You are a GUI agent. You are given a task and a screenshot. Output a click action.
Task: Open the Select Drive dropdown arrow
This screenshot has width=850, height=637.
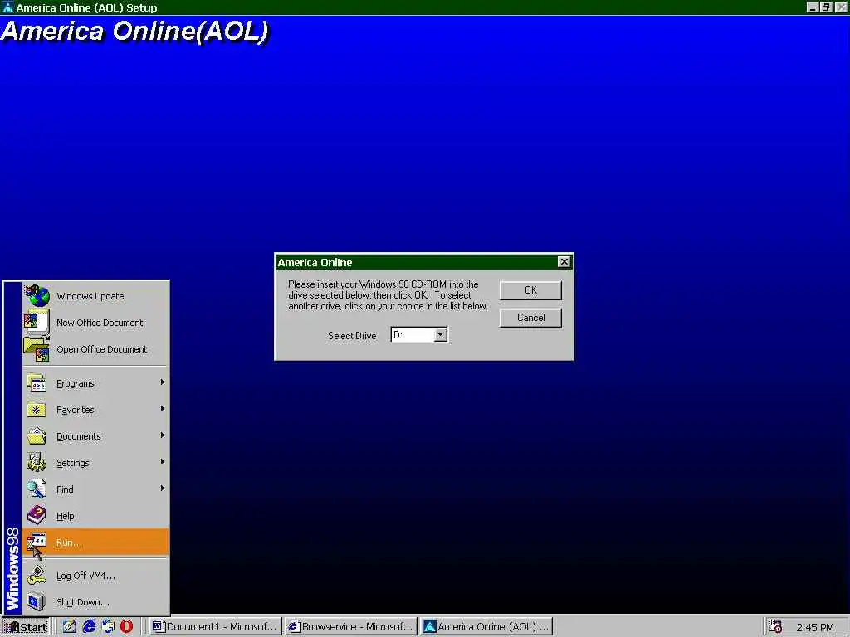pyautogui.click(x=441, y=335)
